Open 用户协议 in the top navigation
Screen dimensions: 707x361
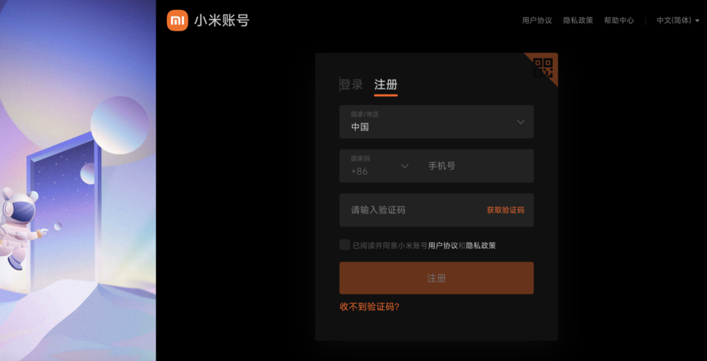click(537, 21)
